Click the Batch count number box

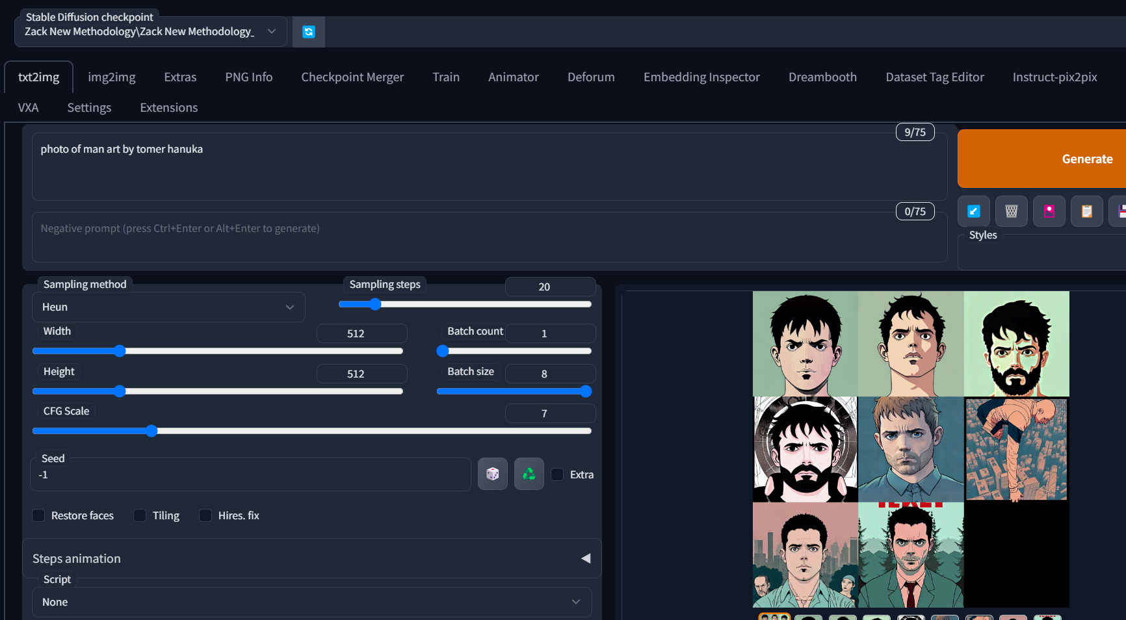coord(550,333)
